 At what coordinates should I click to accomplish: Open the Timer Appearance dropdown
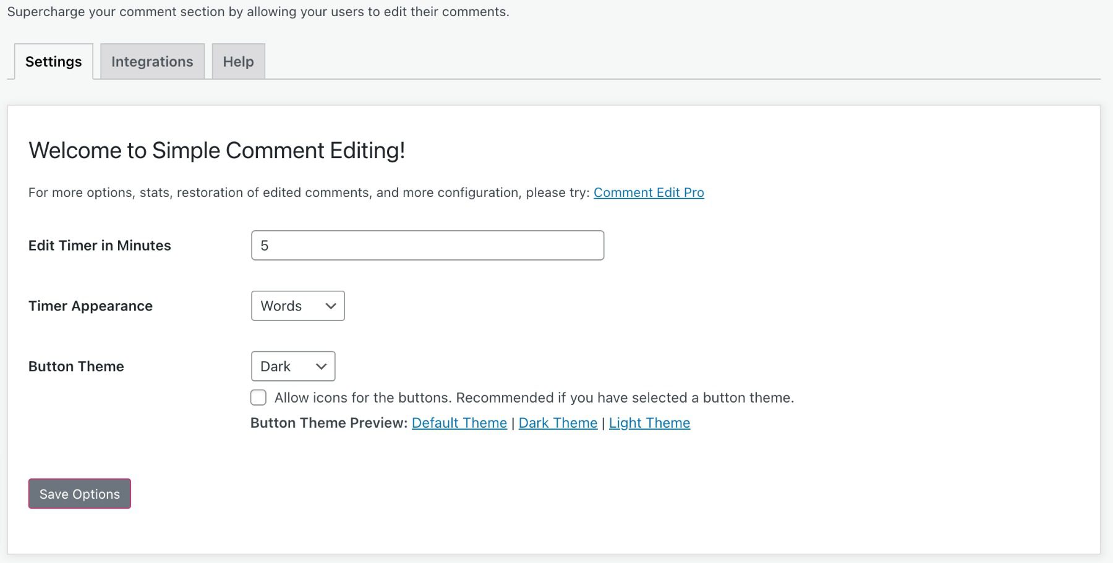pos(297,306)
